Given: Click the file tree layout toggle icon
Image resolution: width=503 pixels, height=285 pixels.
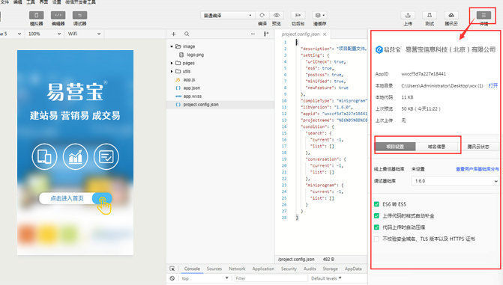Looking at the screenshot, I should (x=266, y=34).
